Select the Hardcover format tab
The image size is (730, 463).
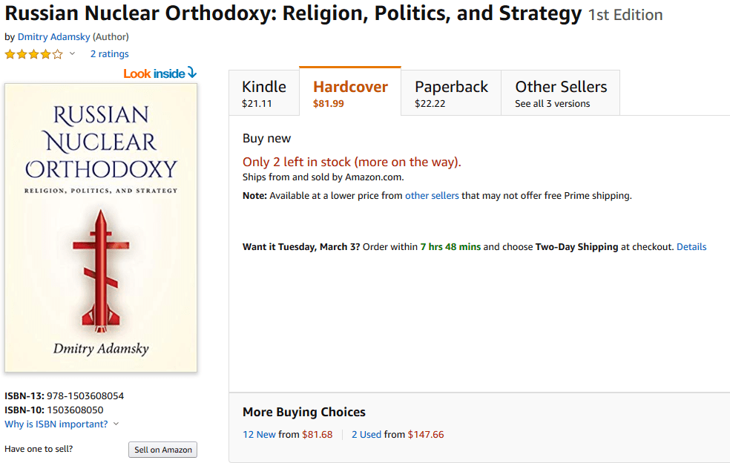[350, 93]
